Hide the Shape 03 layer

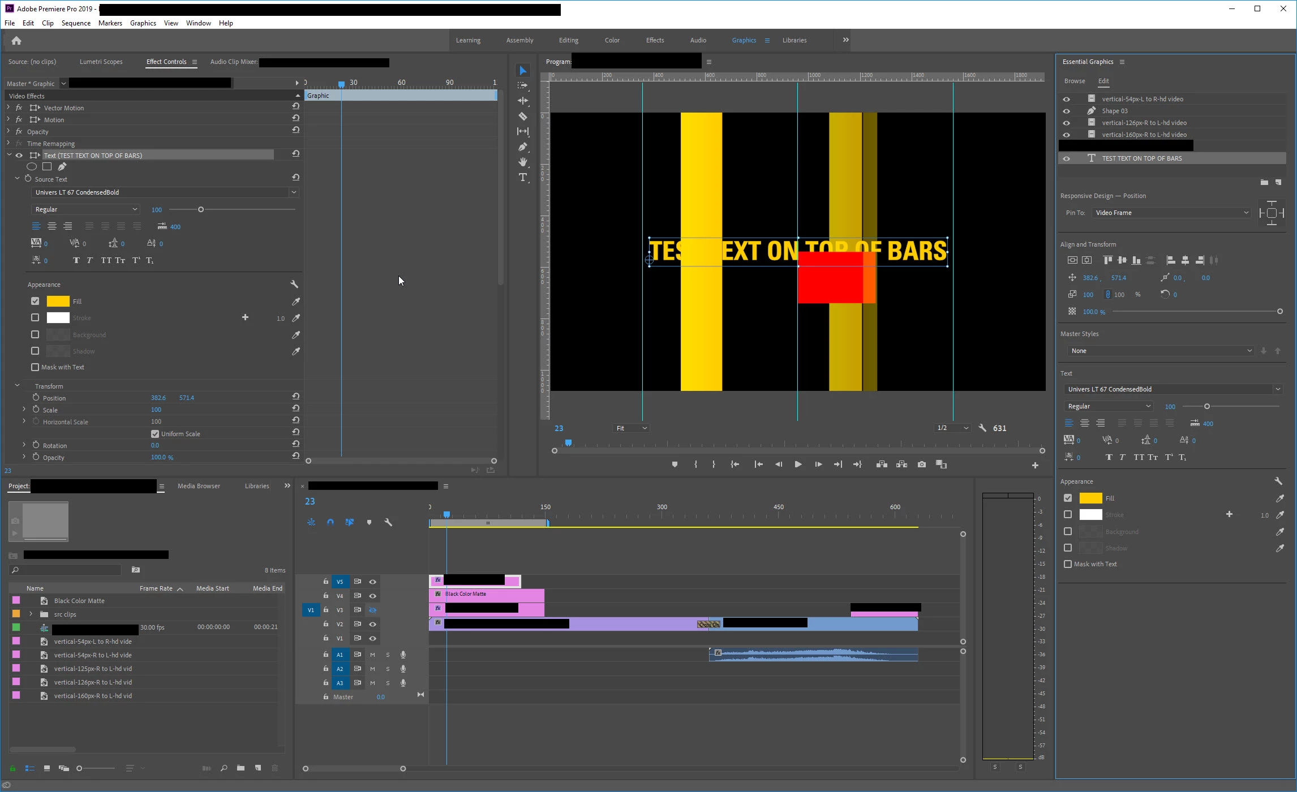coord(1066,111)
